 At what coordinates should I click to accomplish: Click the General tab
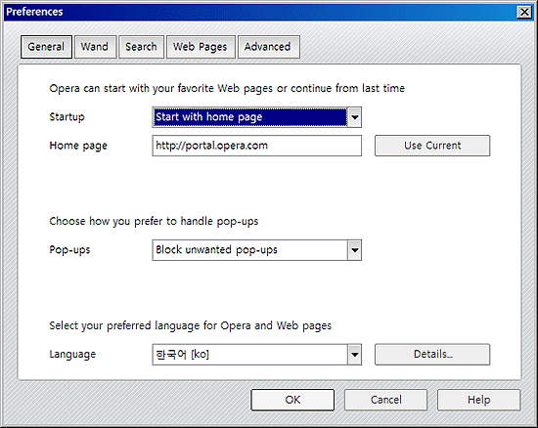46,47
